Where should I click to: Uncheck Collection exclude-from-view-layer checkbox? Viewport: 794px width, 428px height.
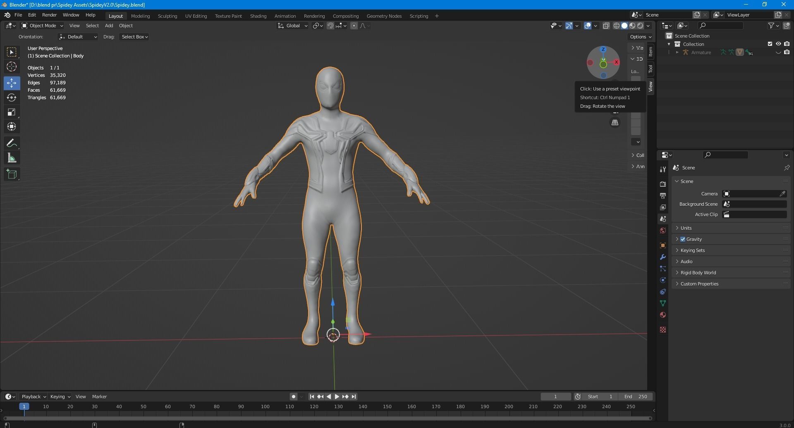[x=770, y=44]
